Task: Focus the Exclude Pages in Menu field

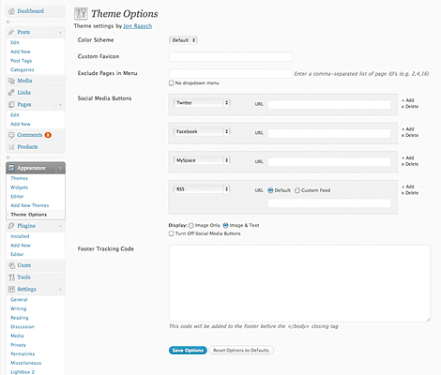Action: tap(231, 74)
